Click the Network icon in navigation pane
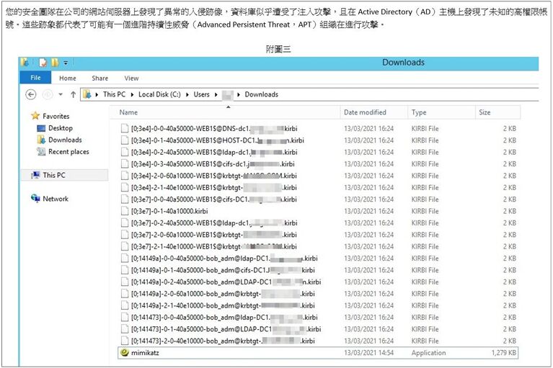553x368 pixels. coord(35,199)
